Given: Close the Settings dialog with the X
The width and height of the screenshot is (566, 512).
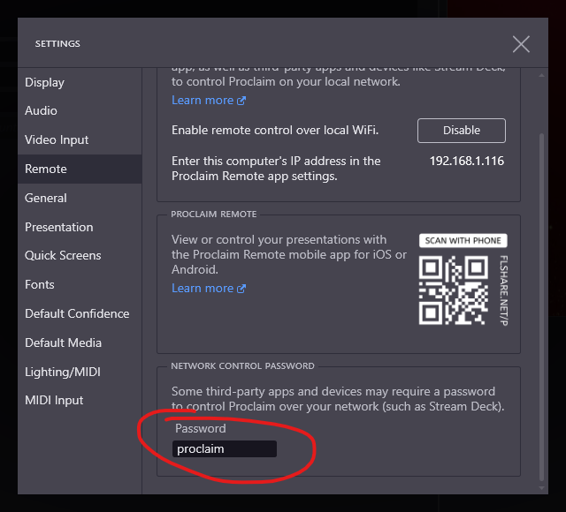Looking at the screenshot, I should pyautogui.click(x=521, y=44).
